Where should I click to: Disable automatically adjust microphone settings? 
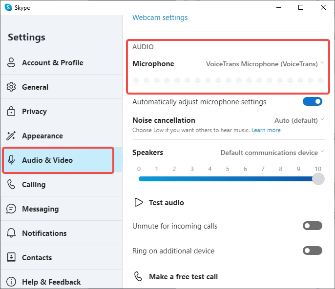coord(313,102)
